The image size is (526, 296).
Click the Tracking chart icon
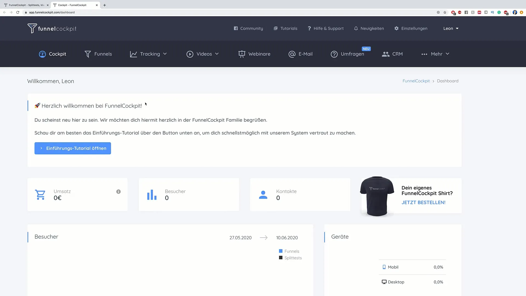pos(133,54)
